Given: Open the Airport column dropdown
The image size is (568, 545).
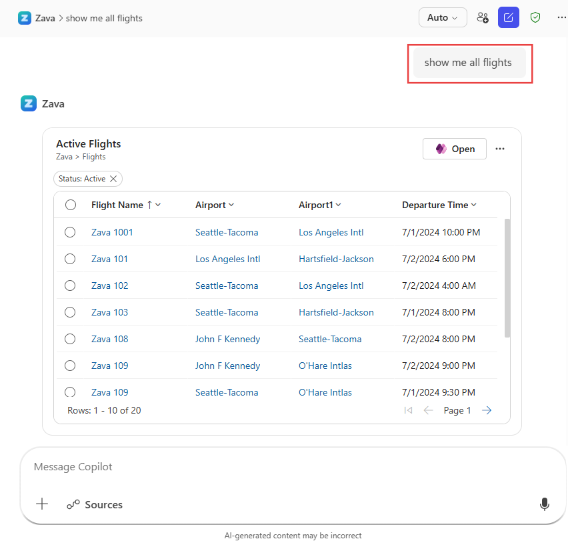Looking at the screenshot, I should click(x=231, y=205).
